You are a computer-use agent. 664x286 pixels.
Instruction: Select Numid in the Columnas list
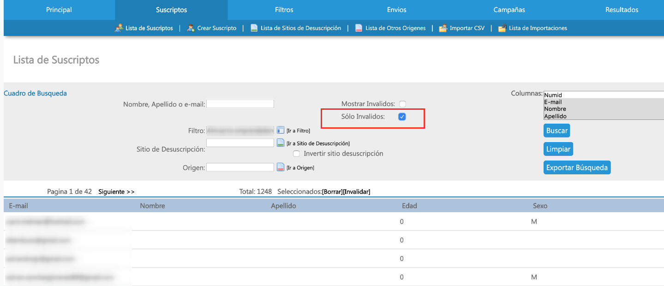[x=604, y=95]
